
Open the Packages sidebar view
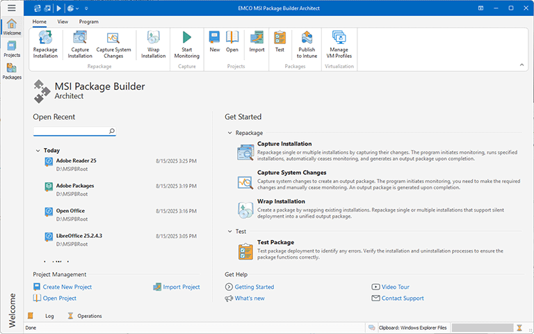coord(12,70)
